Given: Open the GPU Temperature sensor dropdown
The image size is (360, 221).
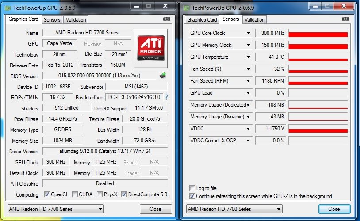Looking at the screenshot, I should point(248,57).
